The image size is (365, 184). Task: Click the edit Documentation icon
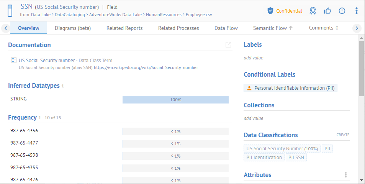(228, 45)
